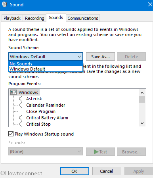Select the Asterisk program event
The width and height of the screenshot is (153, 178).
coord(34,99)
